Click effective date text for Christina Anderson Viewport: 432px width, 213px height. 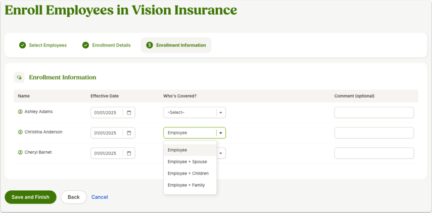[105, 133]
